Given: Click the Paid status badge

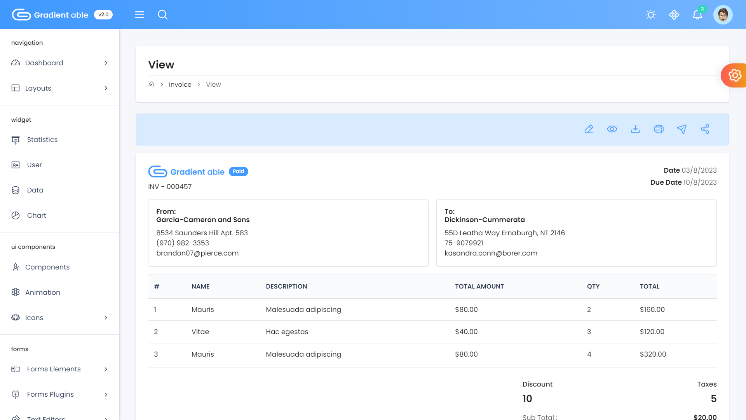Looking at the screenshot, I should pyautogui.click(x=238, y=171).
